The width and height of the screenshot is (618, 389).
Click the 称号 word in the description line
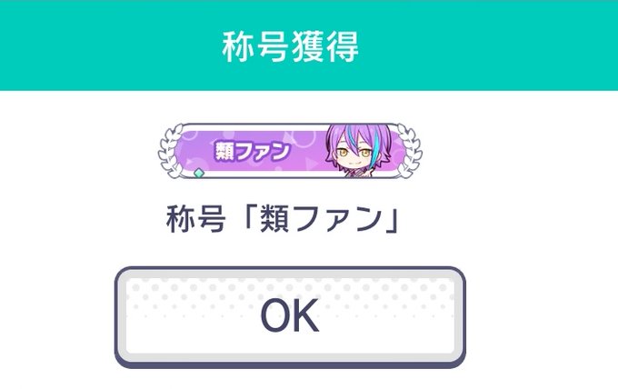pyautogui.click(x=196, y=219)
